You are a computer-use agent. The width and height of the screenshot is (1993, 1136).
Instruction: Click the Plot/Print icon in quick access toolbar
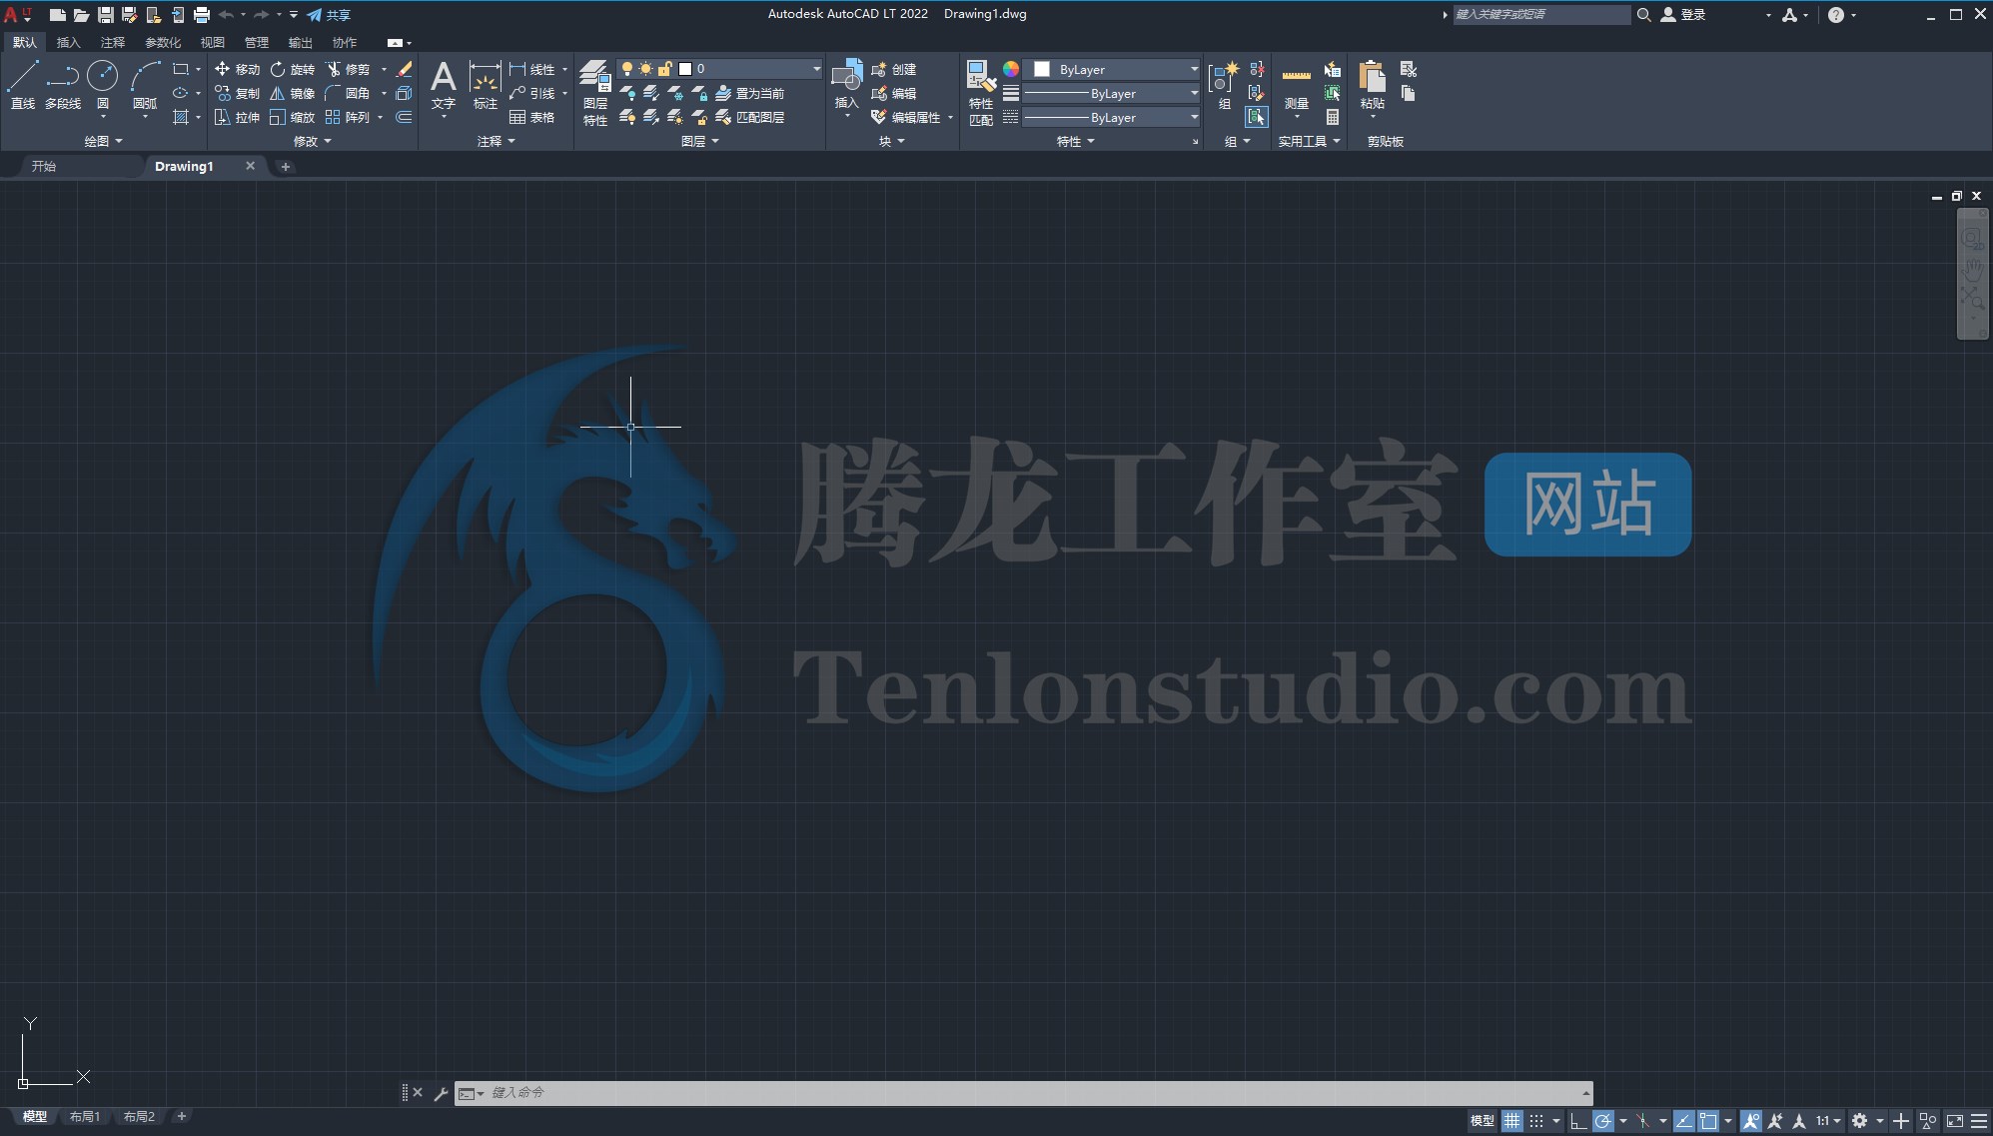pos(201,15)
